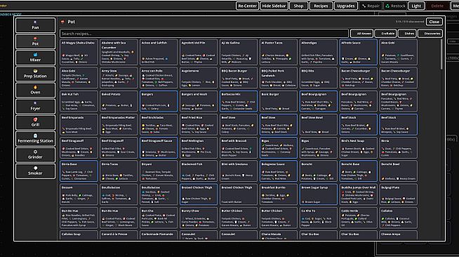Image resolution: width=459 pixels, height=257 pixels.
Task: Close the Pot recipes dialog
Action: (434, 22)
